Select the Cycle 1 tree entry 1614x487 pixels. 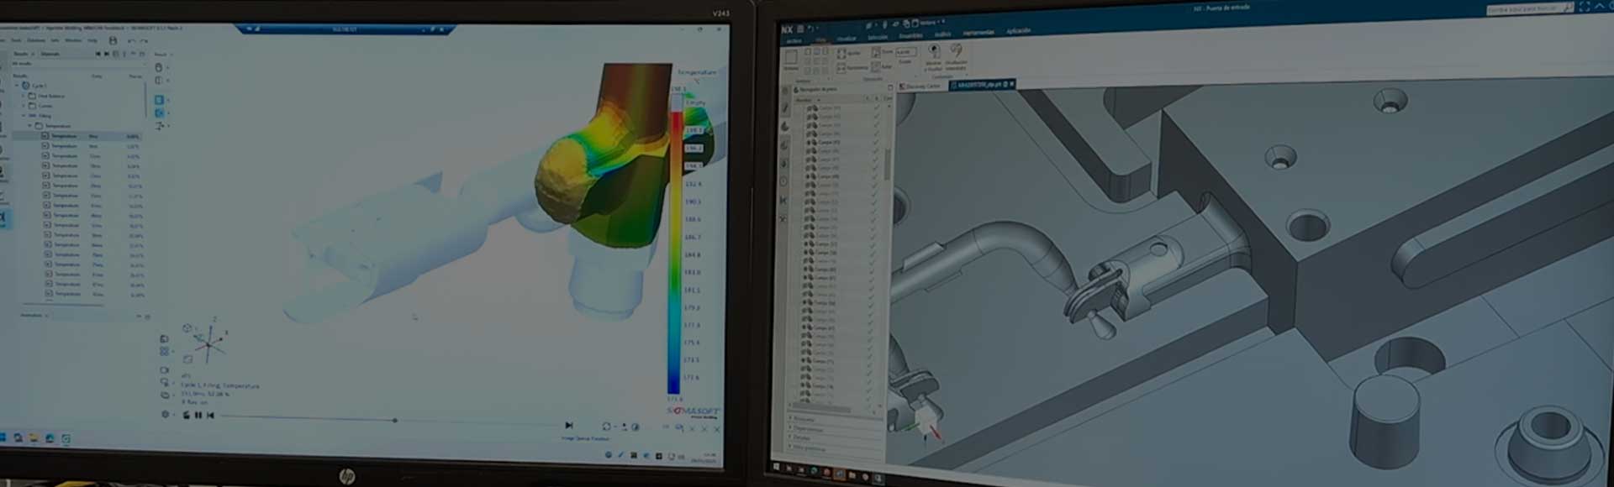click(x=40, y=86)
